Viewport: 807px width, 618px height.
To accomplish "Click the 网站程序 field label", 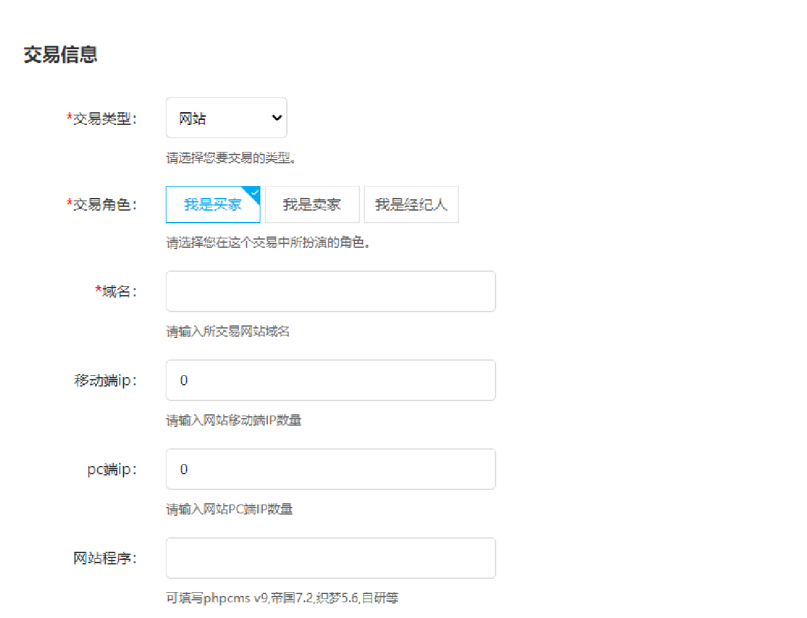I will click(x=105, y=558).
